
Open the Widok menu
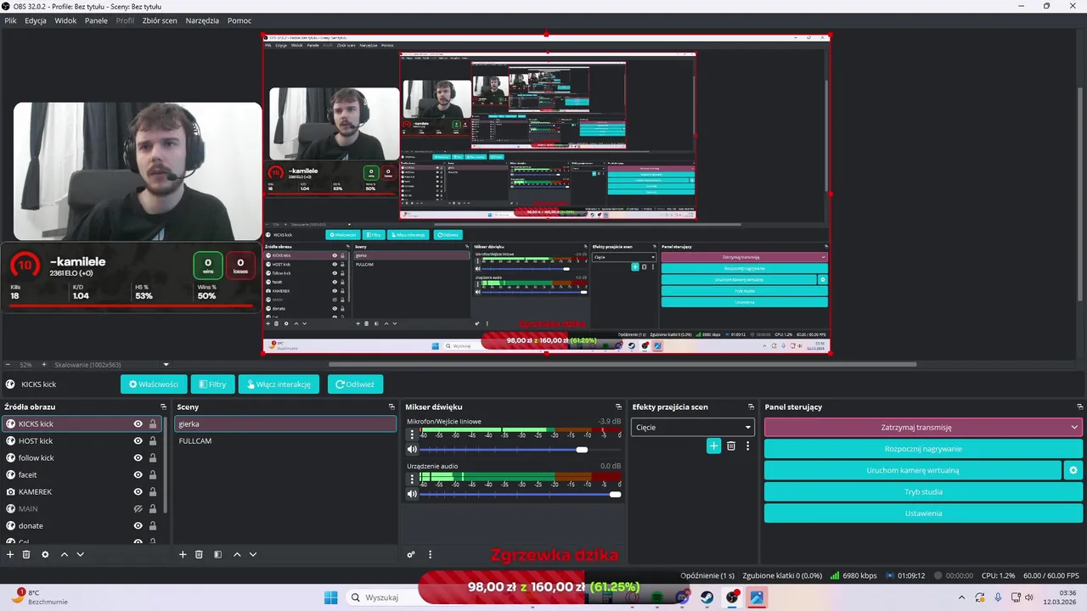pos(65,20)
